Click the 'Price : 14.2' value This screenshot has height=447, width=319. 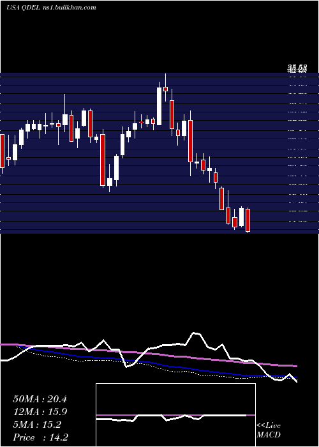[40, 437]
